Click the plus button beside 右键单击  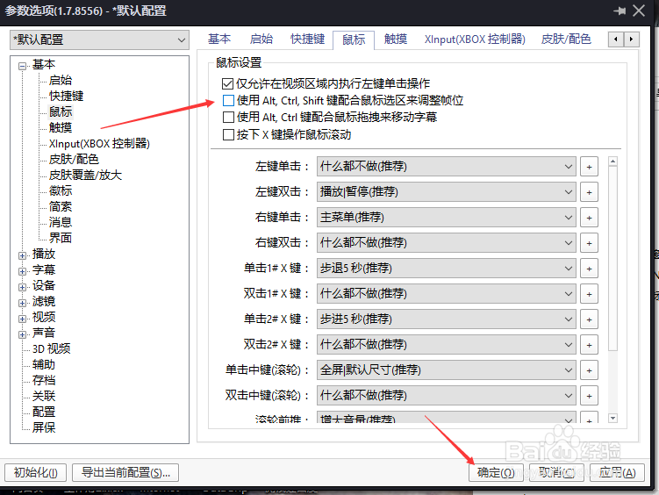coord(589,218)
